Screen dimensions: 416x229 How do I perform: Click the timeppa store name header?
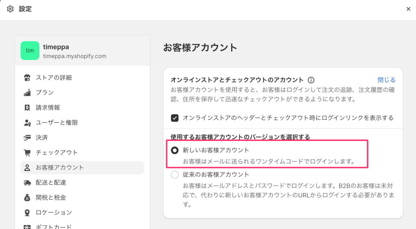point(56,47)
